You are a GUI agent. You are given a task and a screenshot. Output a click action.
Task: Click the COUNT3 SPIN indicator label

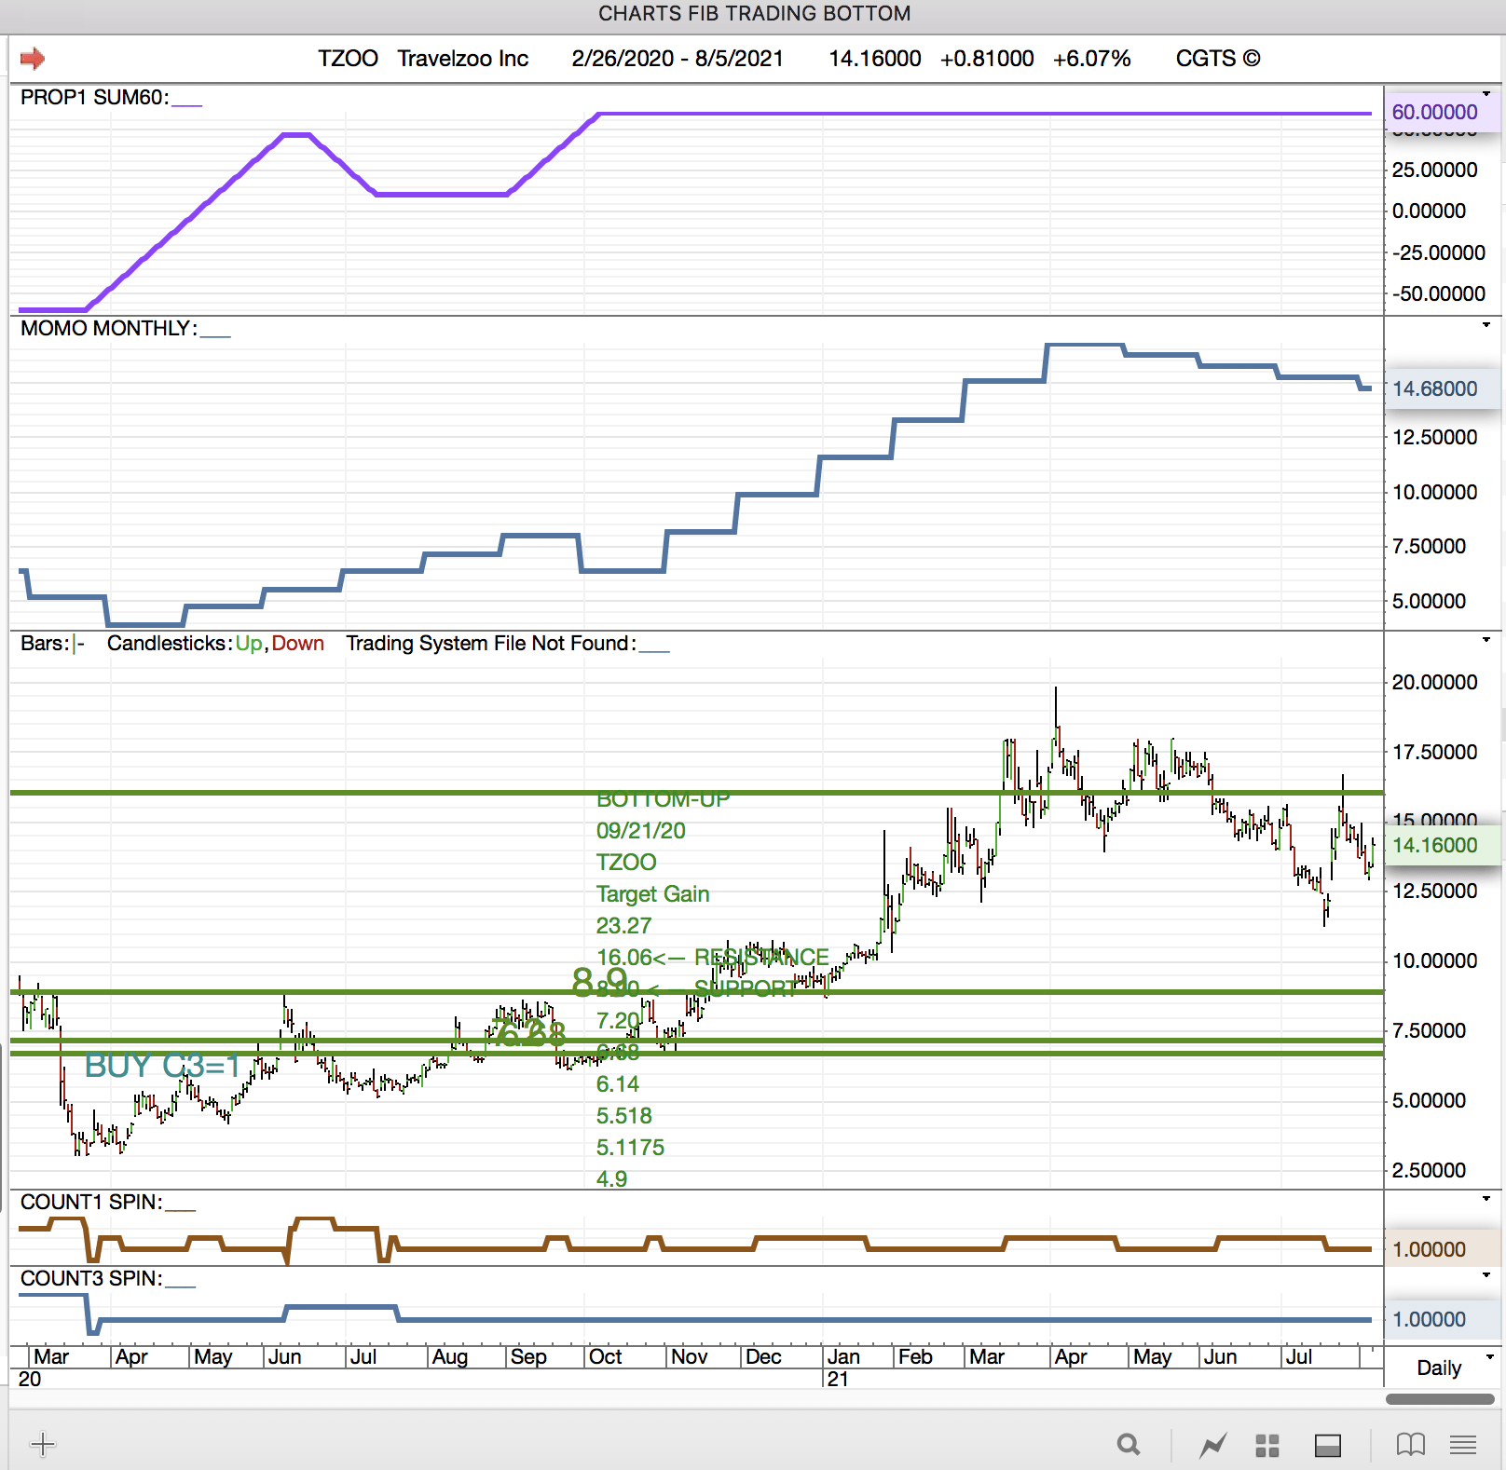(x=90, y=1279)
